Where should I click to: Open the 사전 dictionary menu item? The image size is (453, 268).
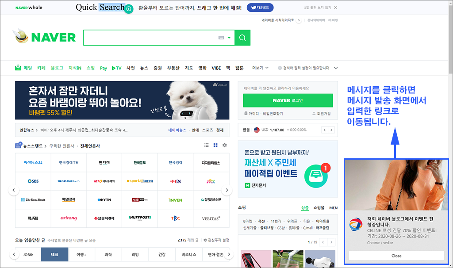(131, 68)
